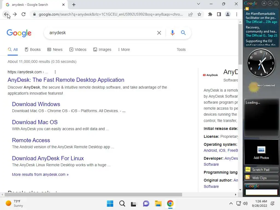Open Windows Start menu

(110, 203)
